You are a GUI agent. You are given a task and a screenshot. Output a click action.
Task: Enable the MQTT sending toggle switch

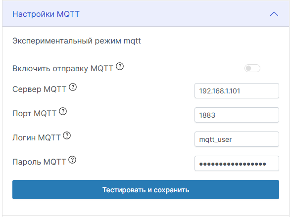tap(252, 68)
